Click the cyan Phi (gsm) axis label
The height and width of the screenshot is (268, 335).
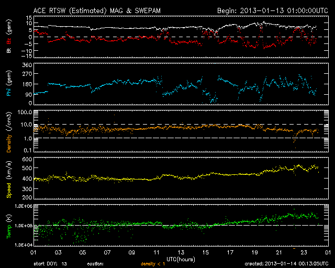(9, 83)
